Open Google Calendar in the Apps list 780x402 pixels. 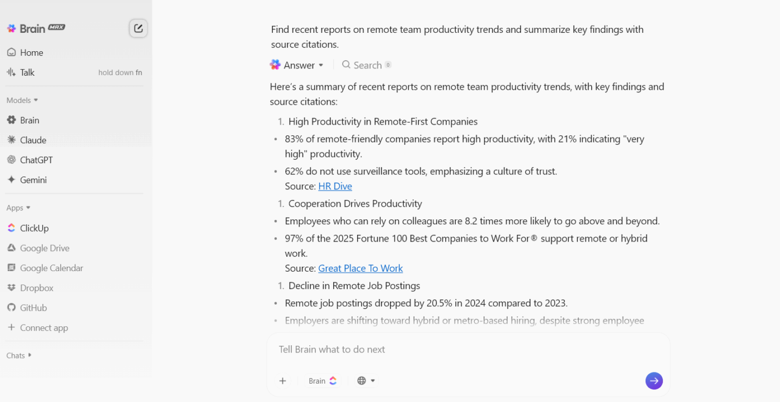51,268
